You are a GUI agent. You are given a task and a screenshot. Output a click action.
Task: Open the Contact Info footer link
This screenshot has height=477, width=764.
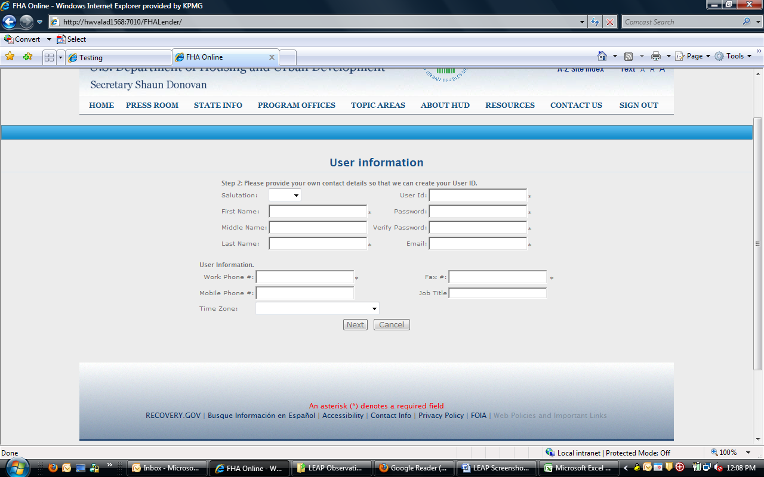coord(391,416)
